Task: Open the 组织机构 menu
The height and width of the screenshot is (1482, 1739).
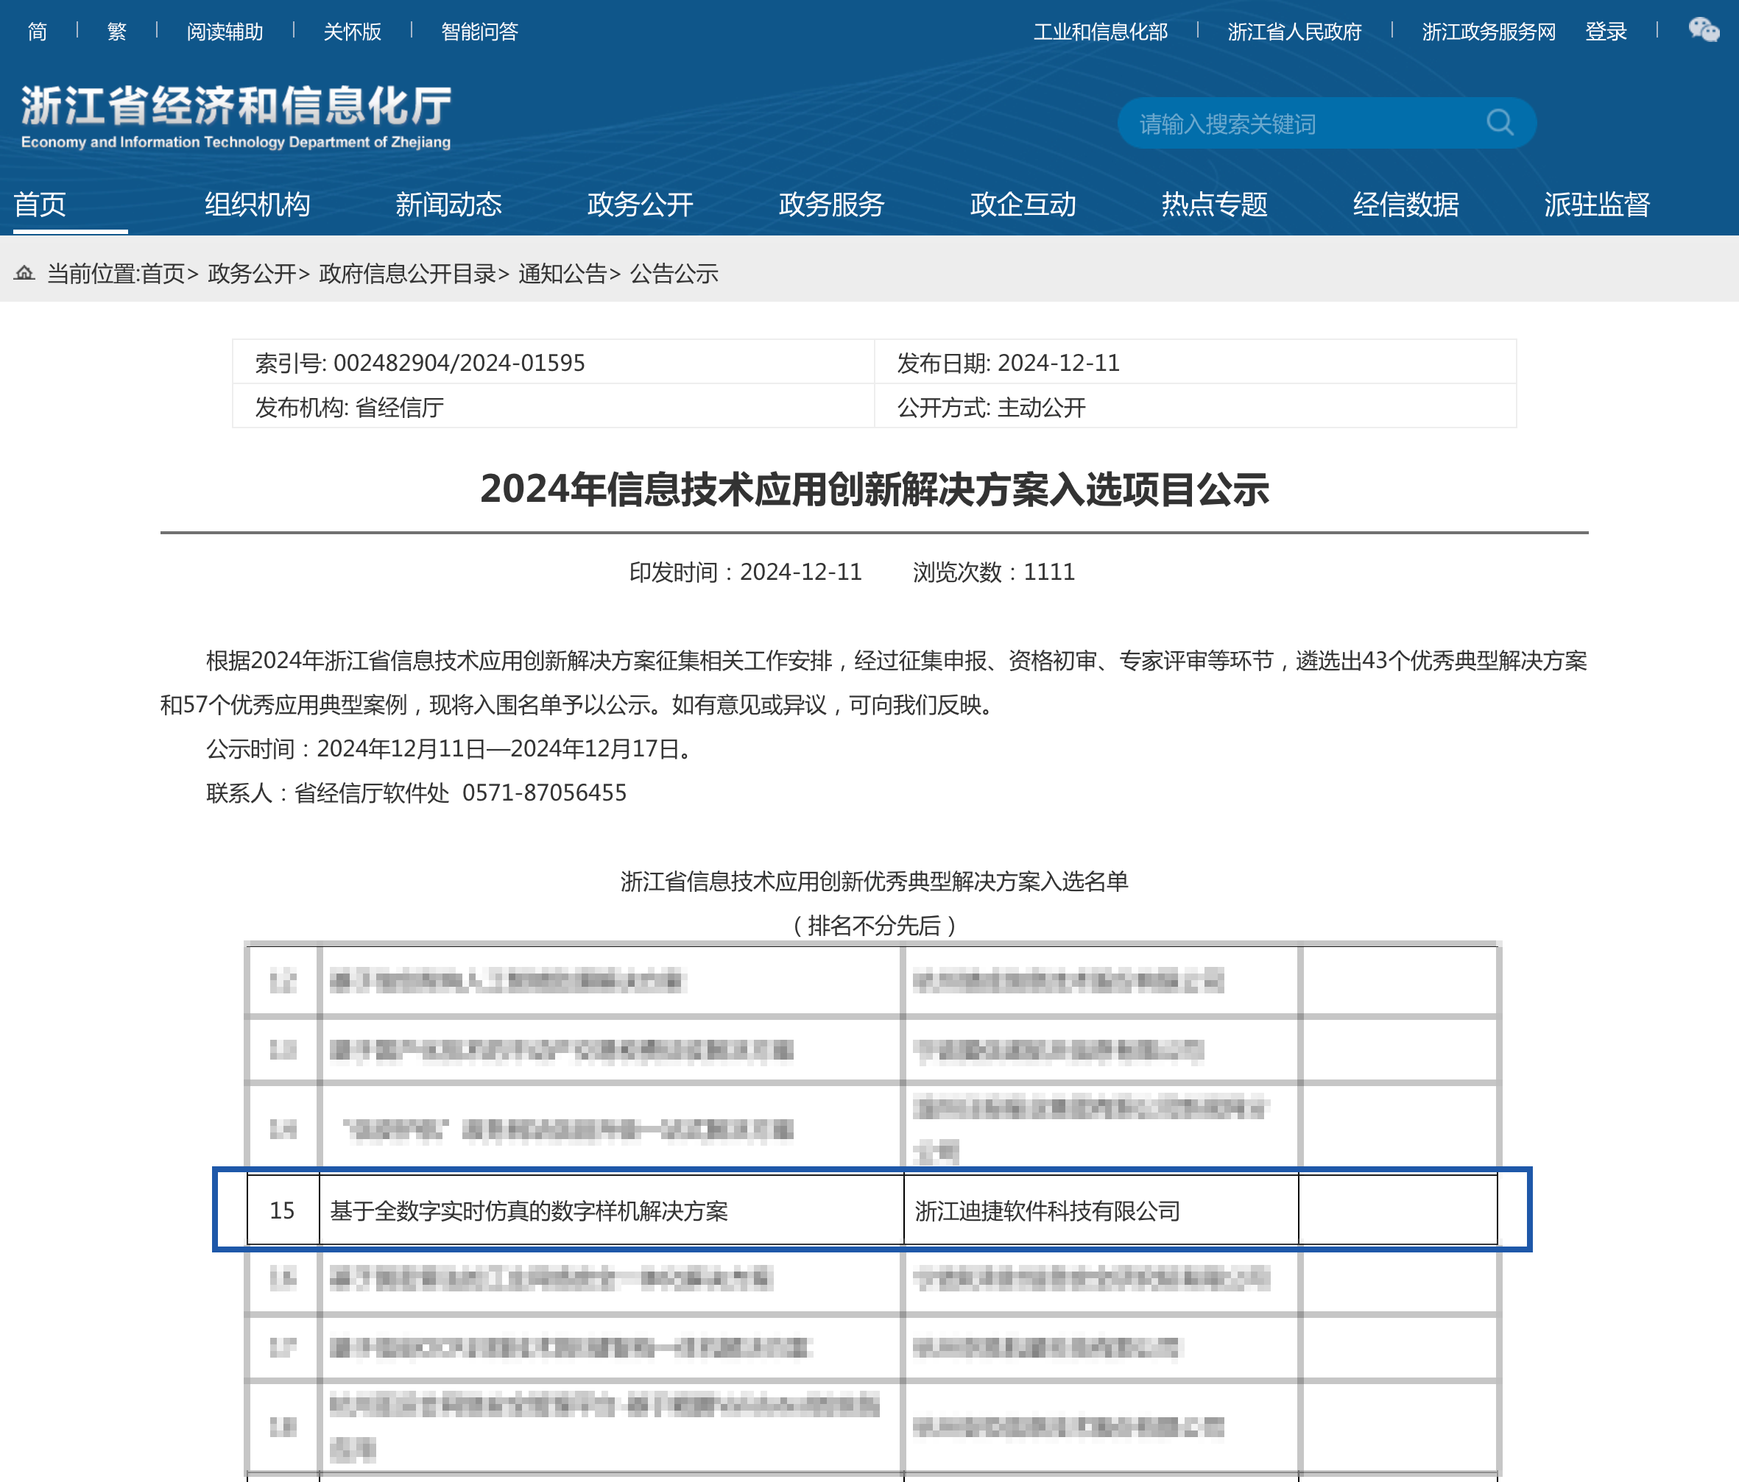Action: point(257,204)
